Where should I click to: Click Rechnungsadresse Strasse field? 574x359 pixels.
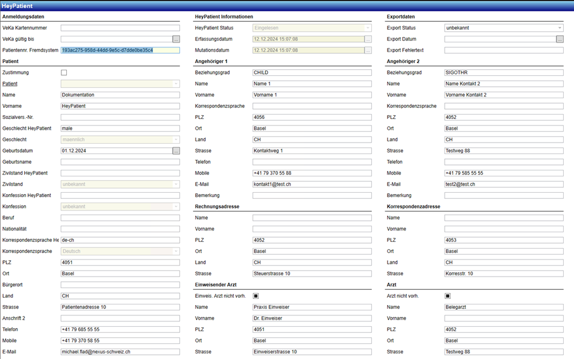tap(312, 273)
